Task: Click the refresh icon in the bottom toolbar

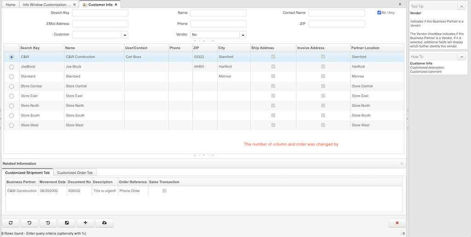Action: click(x=11, y=223)
